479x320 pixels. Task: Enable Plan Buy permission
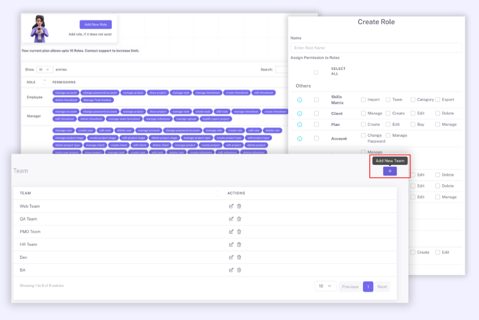(413, 125)
